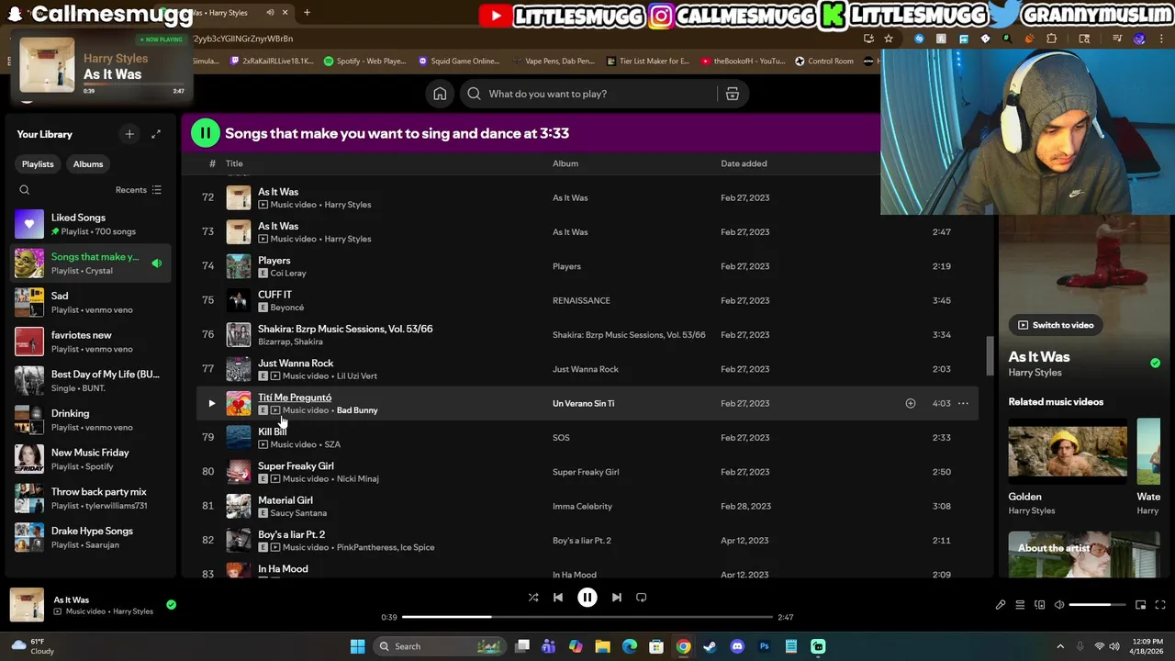
Task: Open the 'Un Verano Sin Ti' album link
Action: tap(584, 403)
